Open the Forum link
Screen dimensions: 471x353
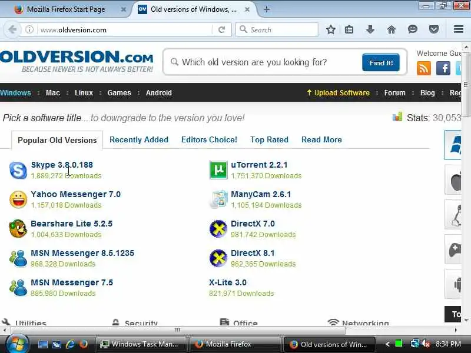pyautogui.click(x=394, y=93)
